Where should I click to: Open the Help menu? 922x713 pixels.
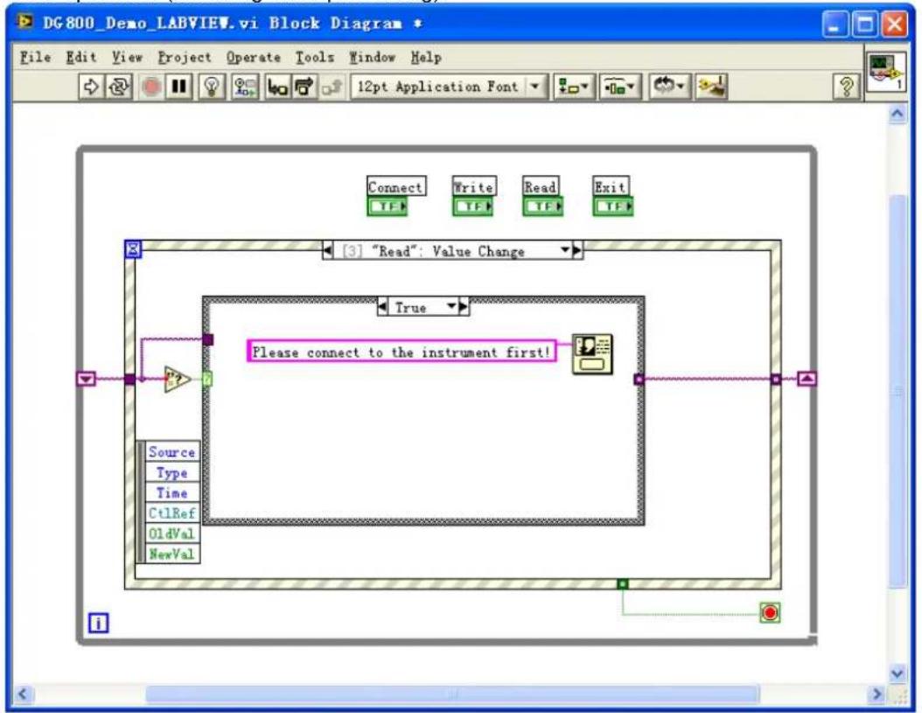click(426, 57)
